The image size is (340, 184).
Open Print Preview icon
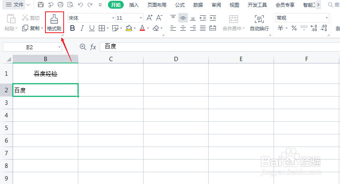coord(70,5)
